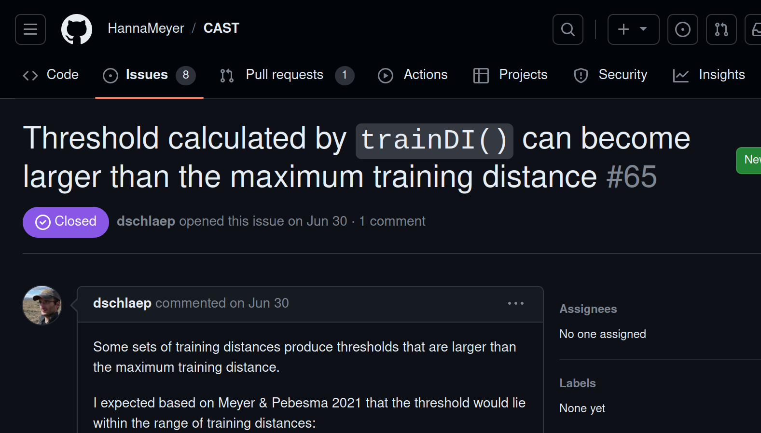
Task: Open the pull requests icon in header
Action: pos(721,29)
